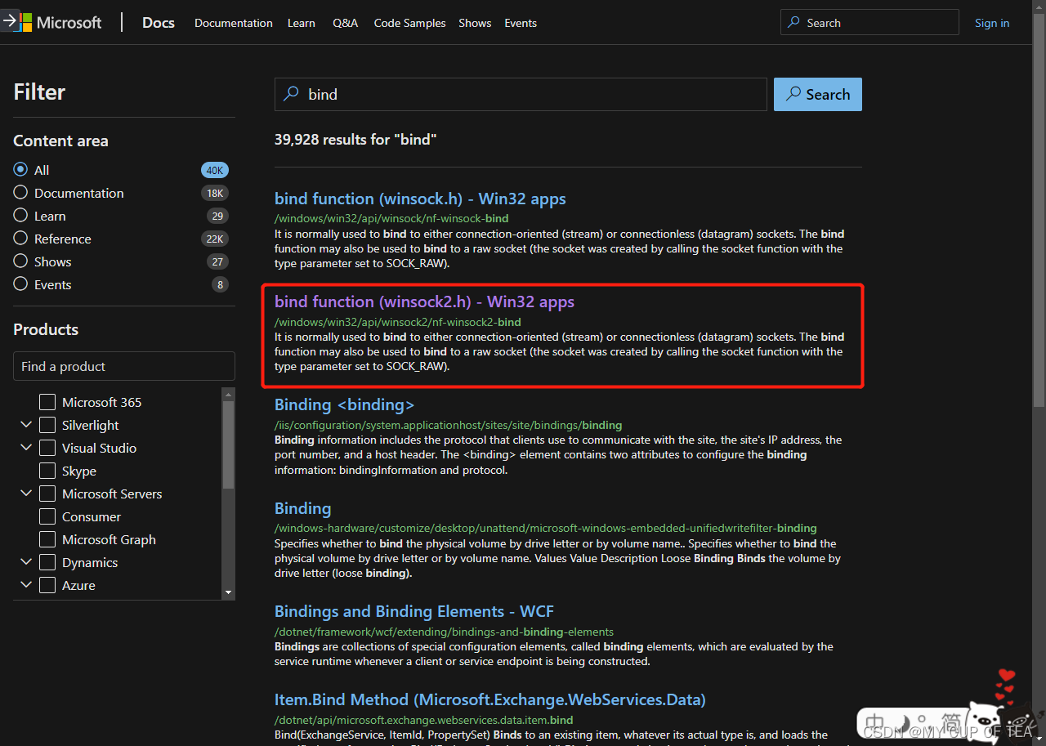Expand the Dynamics product group
This screenshot has height=746, width=1046.
pyautogui.click(x=26, y=562)
